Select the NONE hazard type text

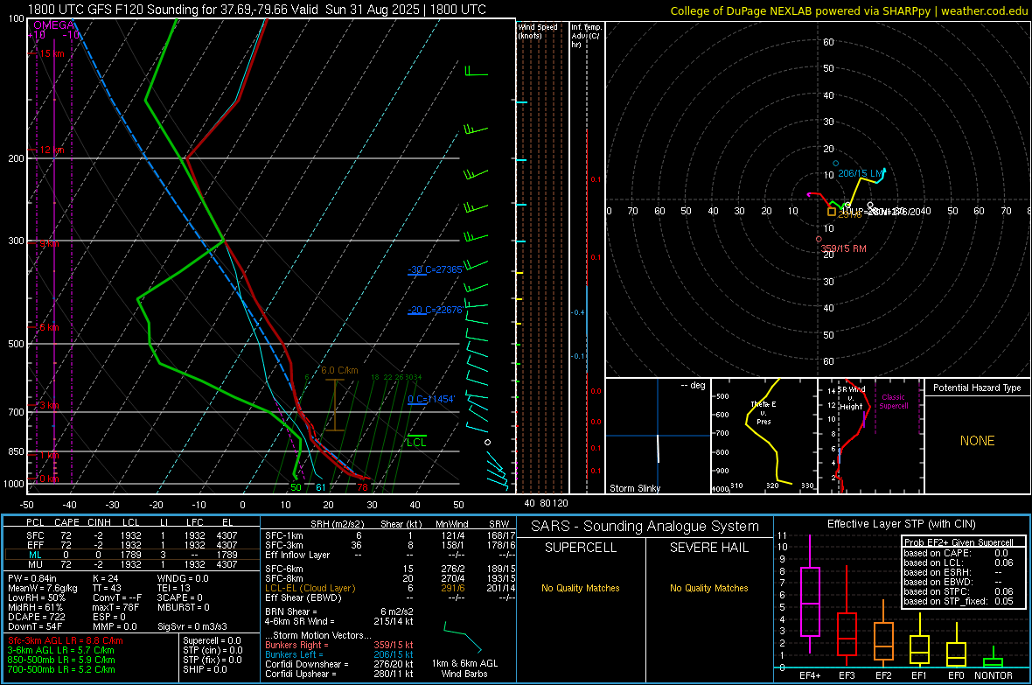978,441
